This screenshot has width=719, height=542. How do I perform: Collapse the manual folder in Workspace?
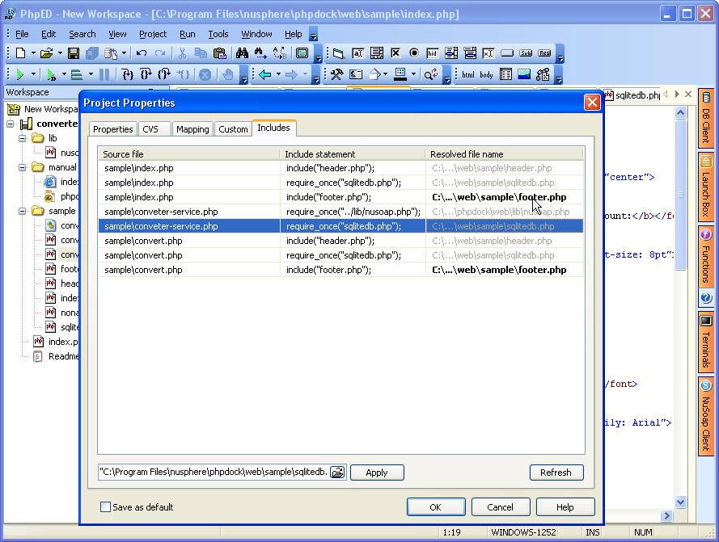[x=22, y=167]
